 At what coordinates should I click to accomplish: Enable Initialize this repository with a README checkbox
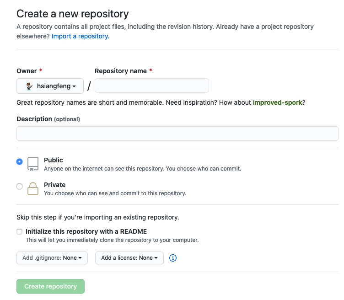[19, 232]
